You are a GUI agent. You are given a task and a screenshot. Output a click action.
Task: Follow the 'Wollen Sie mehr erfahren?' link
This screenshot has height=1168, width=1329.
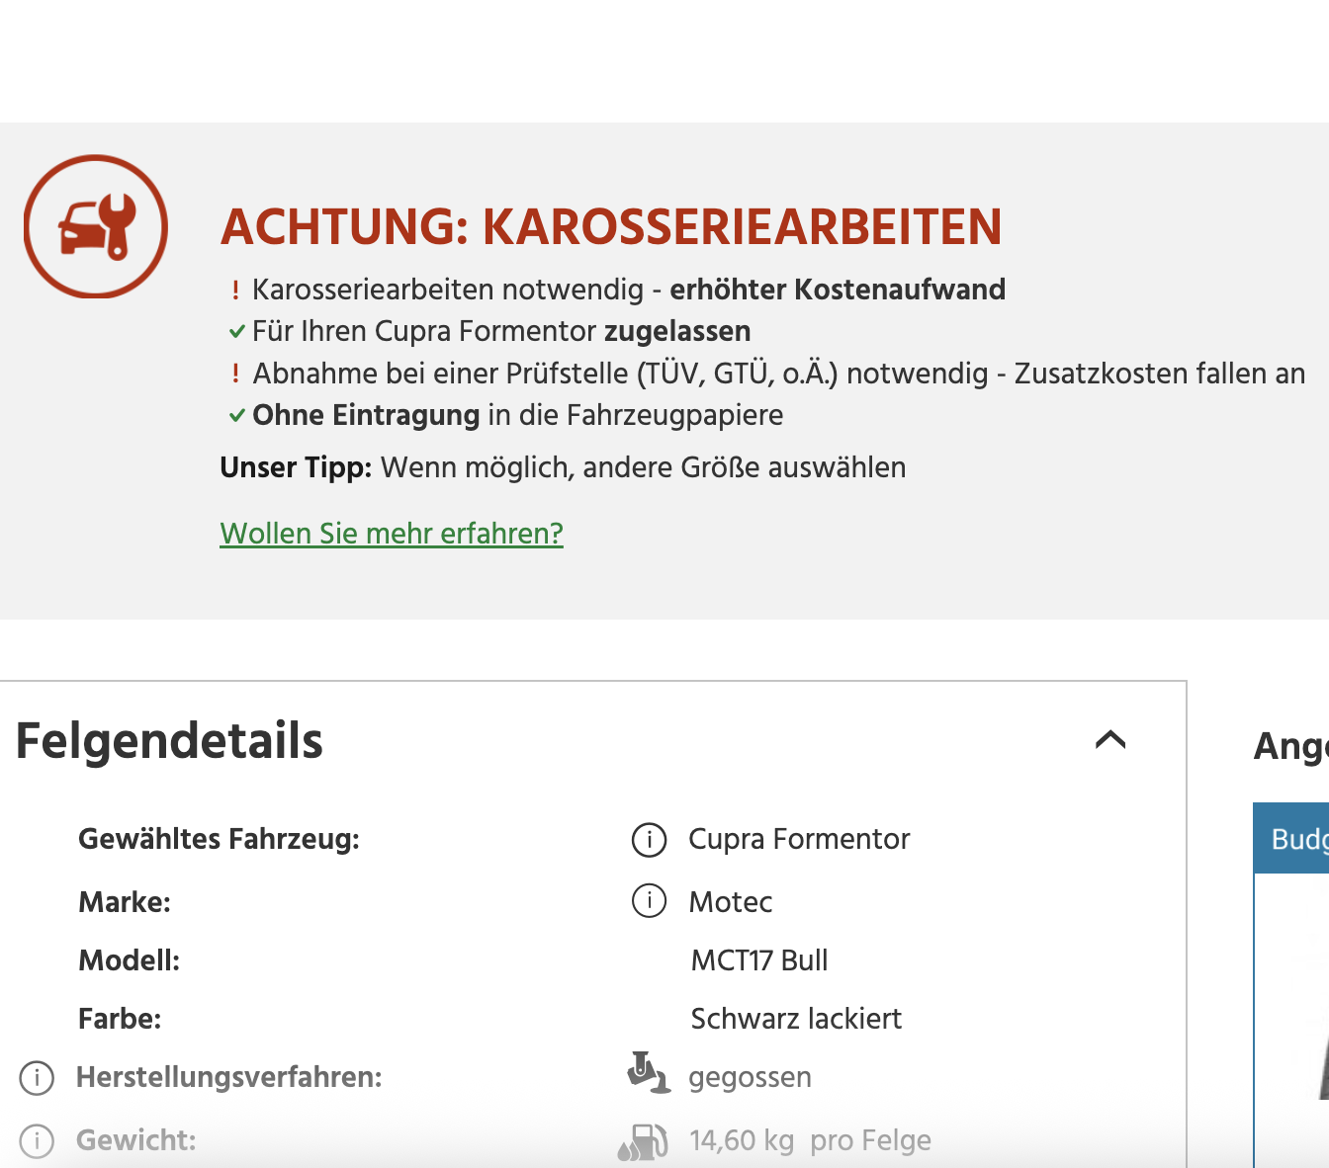coord(392,534)
